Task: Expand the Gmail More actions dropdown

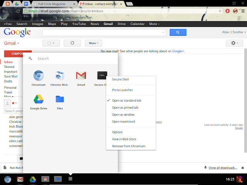Action: (93, 43)
